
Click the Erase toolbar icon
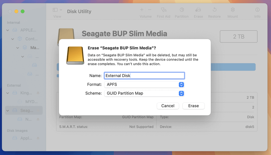pos(198,10)
